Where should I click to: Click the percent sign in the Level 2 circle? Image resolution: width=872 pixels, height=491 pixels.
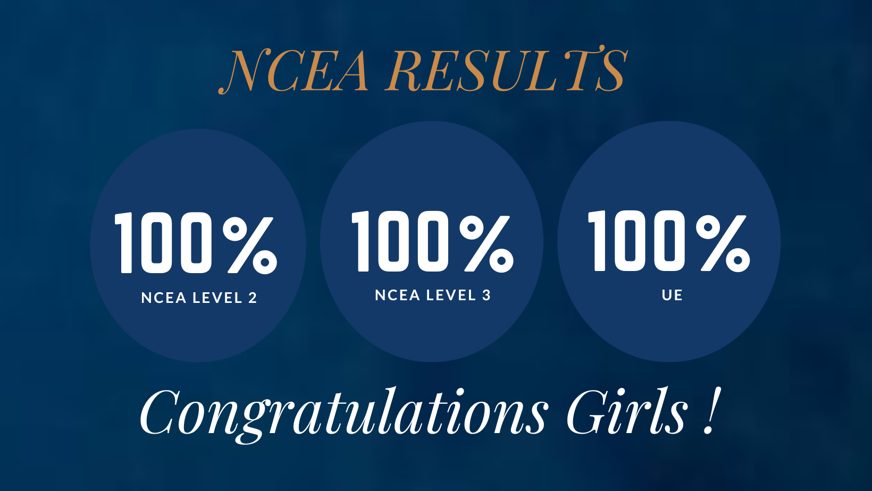250,245
